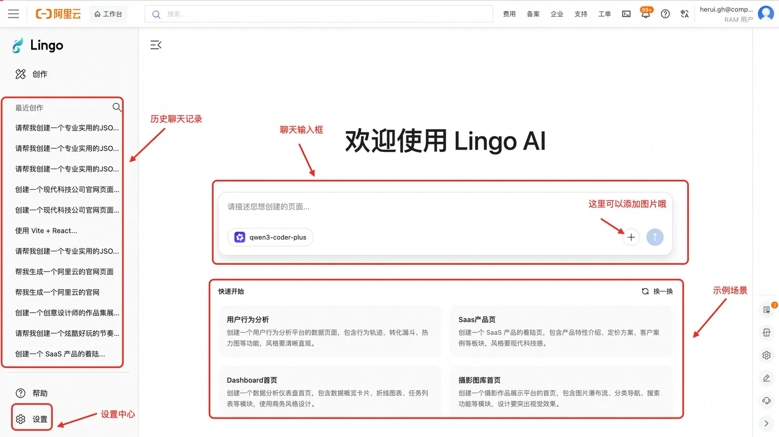779x437 pixels.
Task: Open the APP icon in right rail
Action: pos(767,332)
